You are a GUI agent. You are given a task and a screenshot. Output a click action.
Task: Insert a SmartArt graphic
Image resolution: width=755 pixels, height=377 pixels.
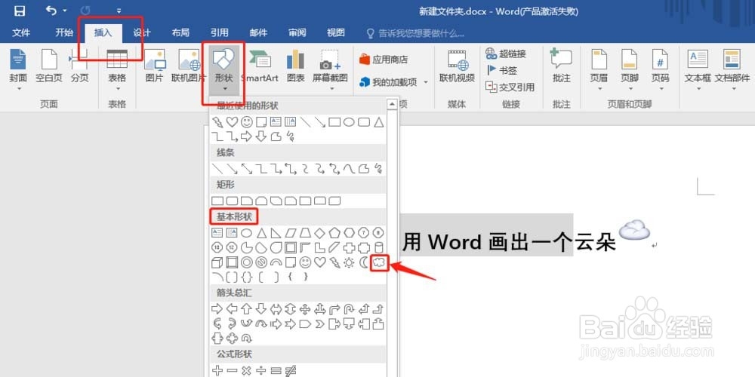pyautogui.click(x=260, y=66)
